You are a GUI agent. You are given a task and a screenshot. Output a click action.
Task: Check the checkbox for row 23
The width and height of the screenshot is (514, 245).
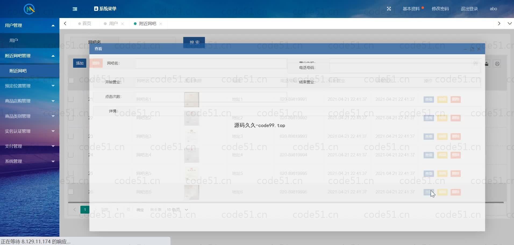(71, 136)
